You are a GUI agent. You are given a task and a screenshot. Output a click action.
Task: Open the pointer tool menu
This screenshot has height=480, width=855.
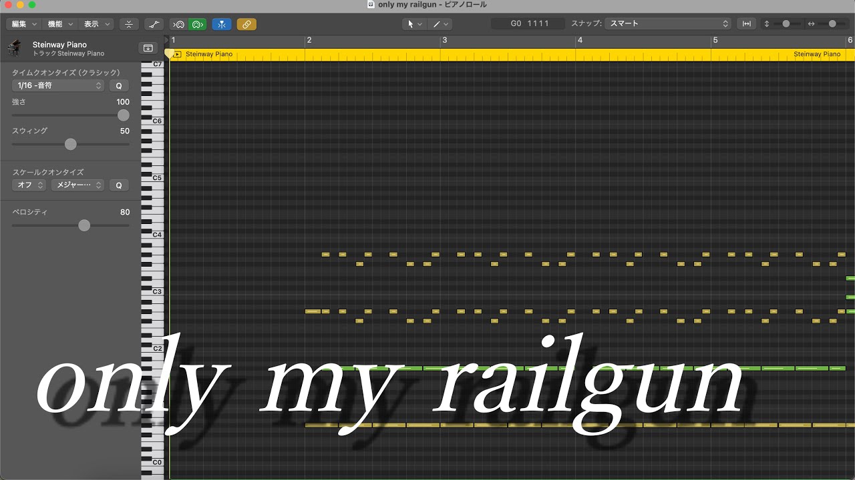[x=415, y=24]
